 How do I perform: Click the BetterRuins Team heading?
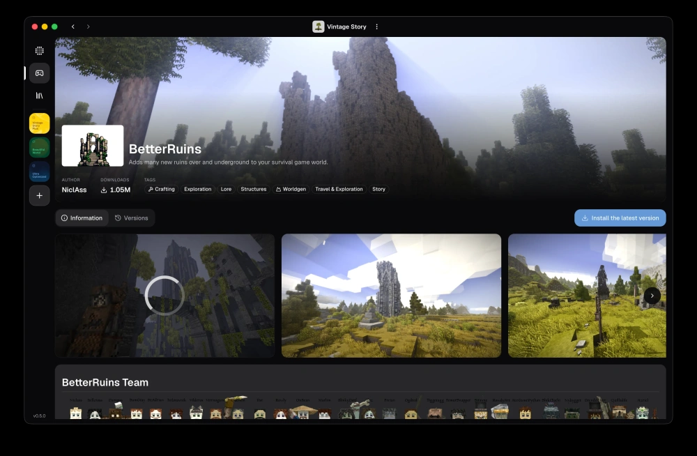pyautogui.click(x=105, y=383)
